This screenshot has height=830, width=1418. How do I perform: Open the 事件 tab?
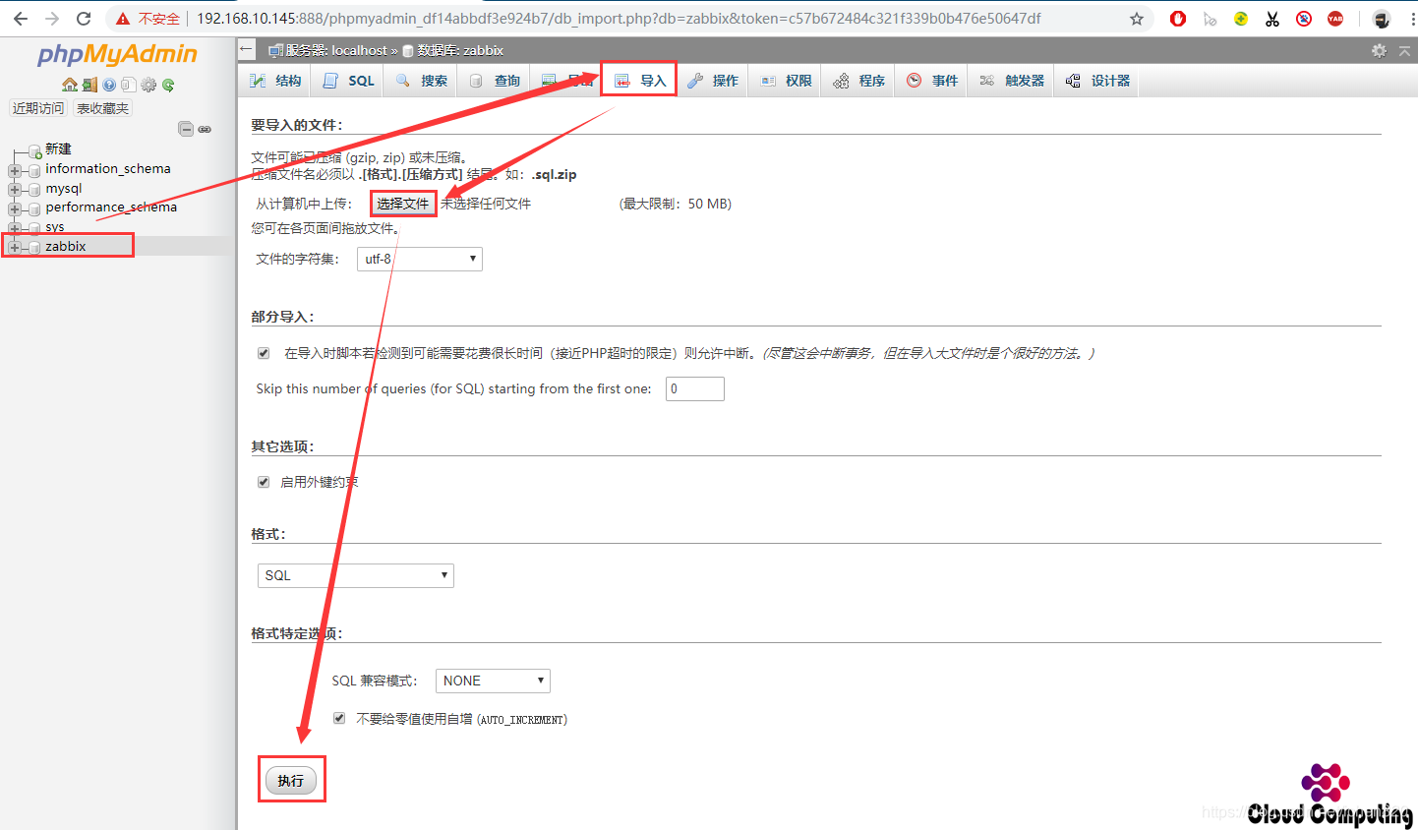(x=932, y=81)
